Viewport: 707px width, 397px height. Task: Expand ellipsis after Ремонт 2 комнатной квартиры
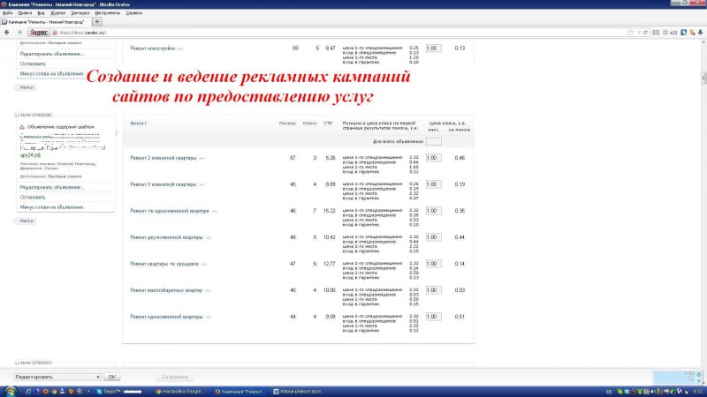[x=202, y=159]
